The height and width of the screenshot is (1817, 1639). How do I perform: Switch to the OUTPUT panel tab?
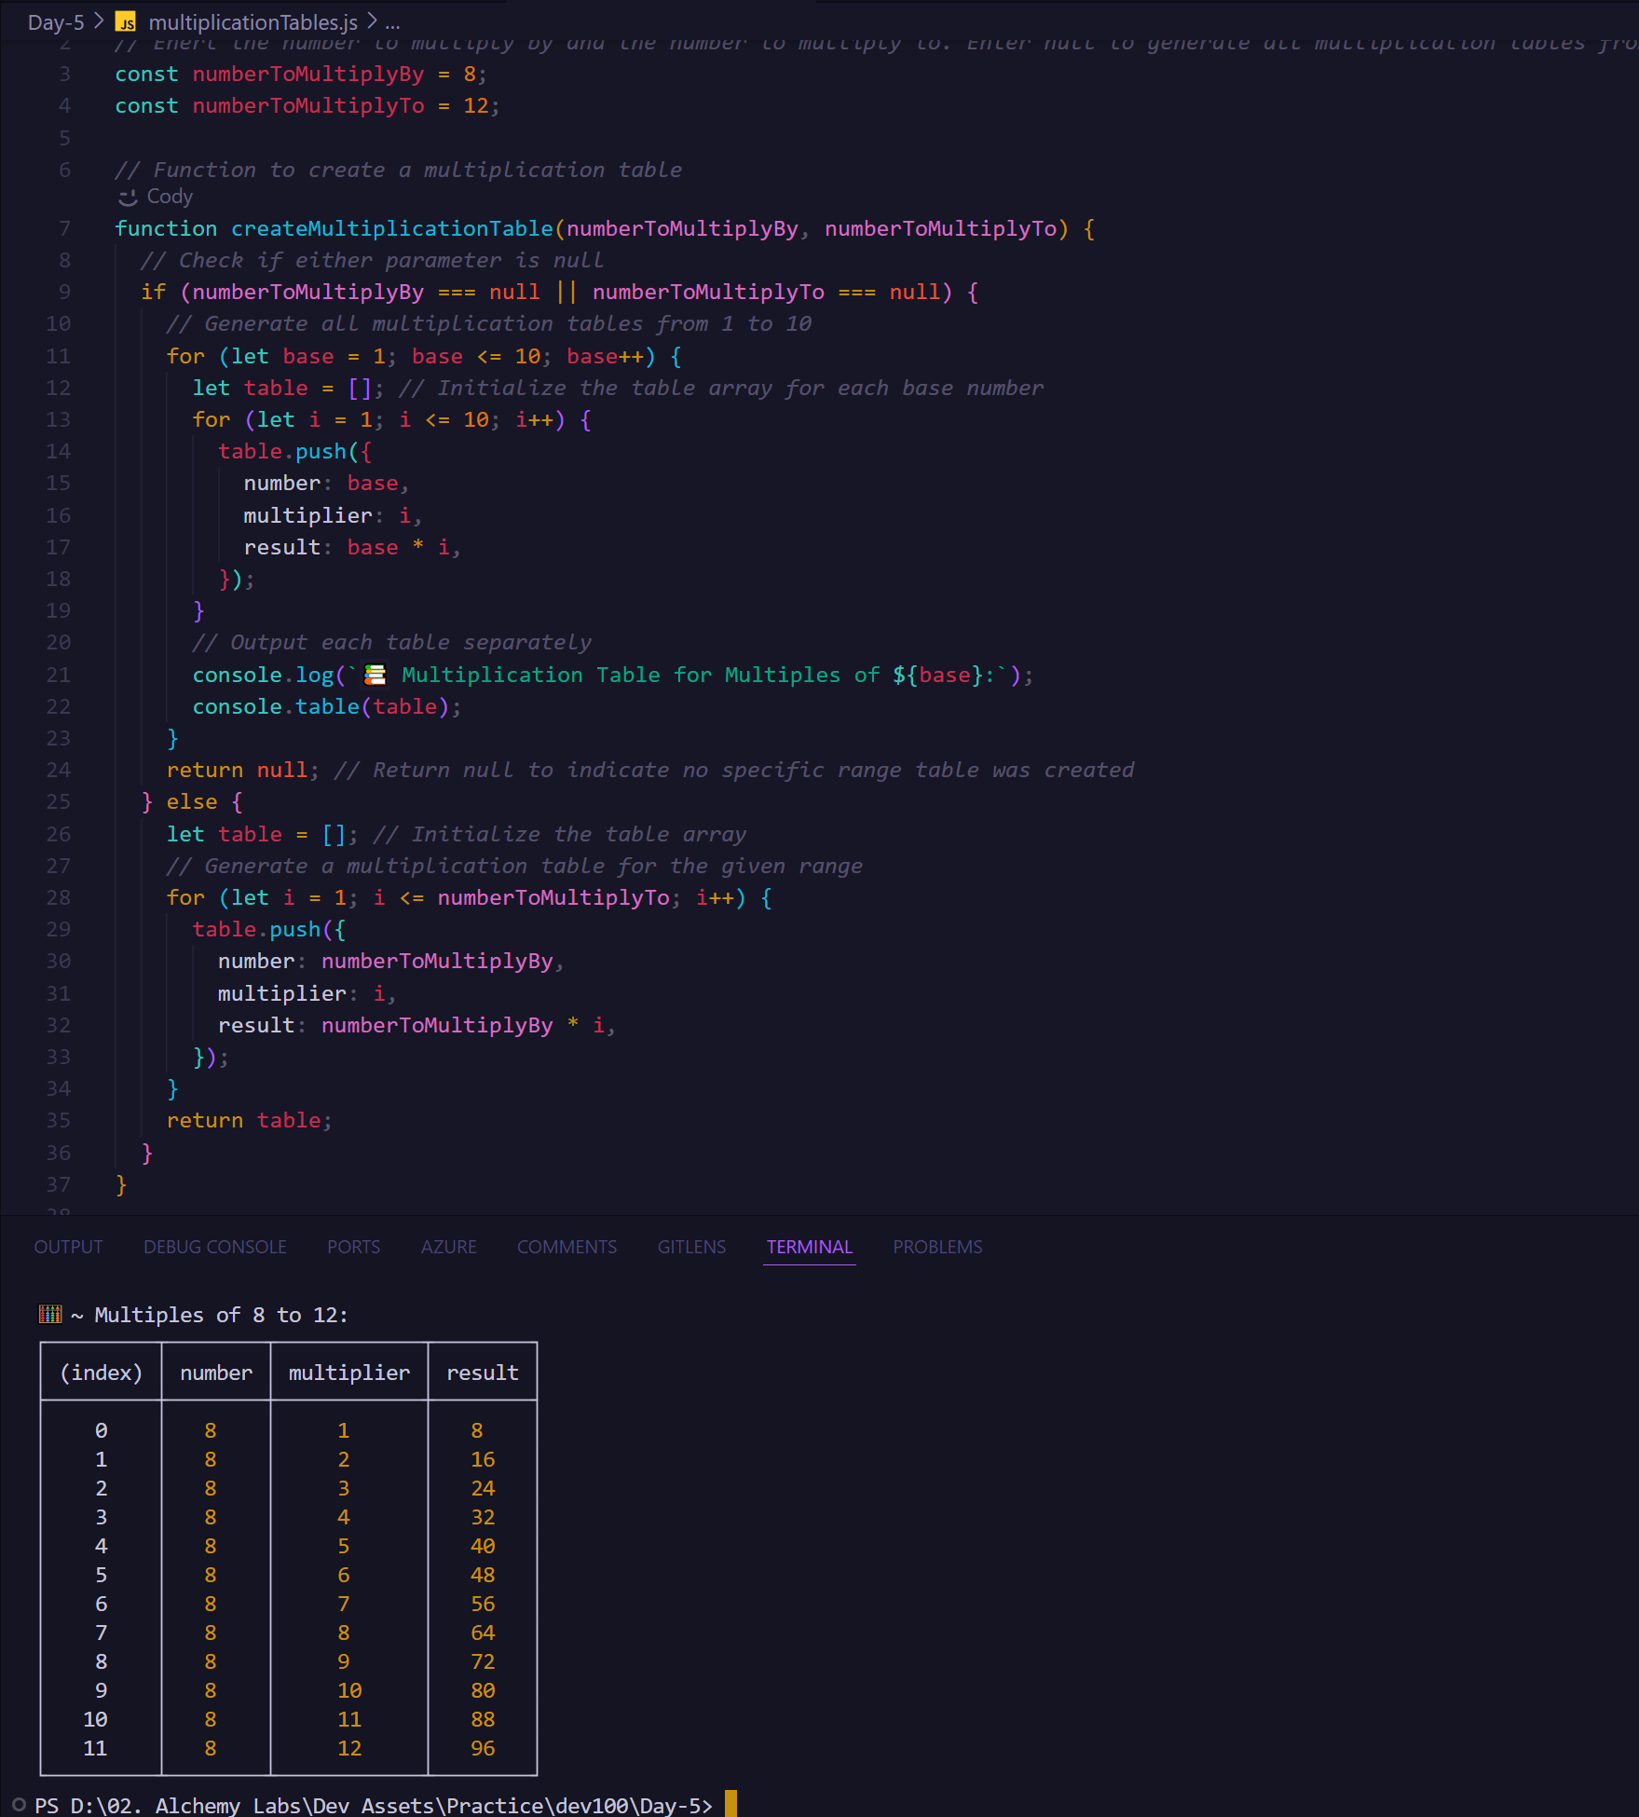click(68, 1246)
